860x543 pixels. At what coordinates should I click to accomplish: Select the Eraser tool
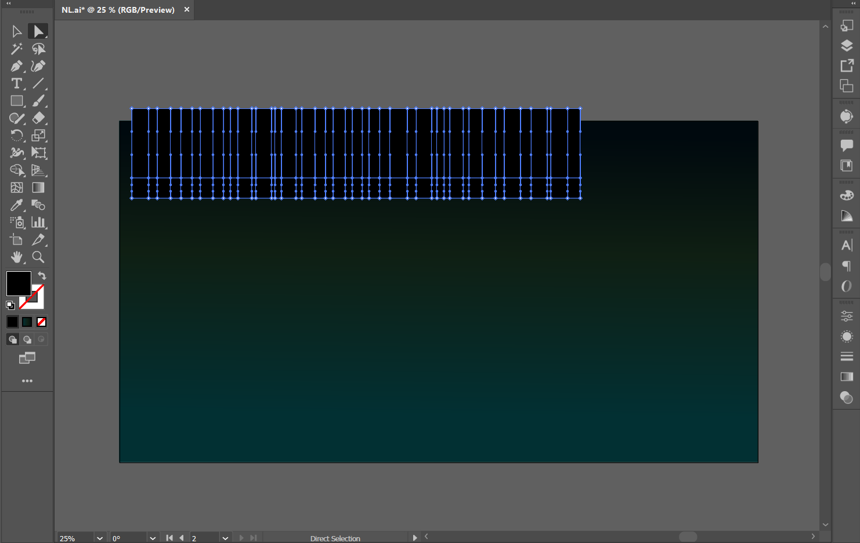[38, 118]
